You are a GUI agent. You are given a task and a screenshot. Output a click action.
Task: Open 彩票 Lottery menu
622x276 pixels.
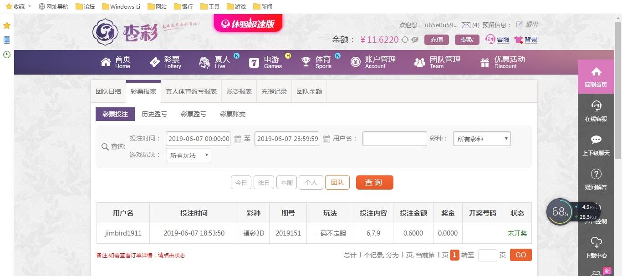pos(166,62)
